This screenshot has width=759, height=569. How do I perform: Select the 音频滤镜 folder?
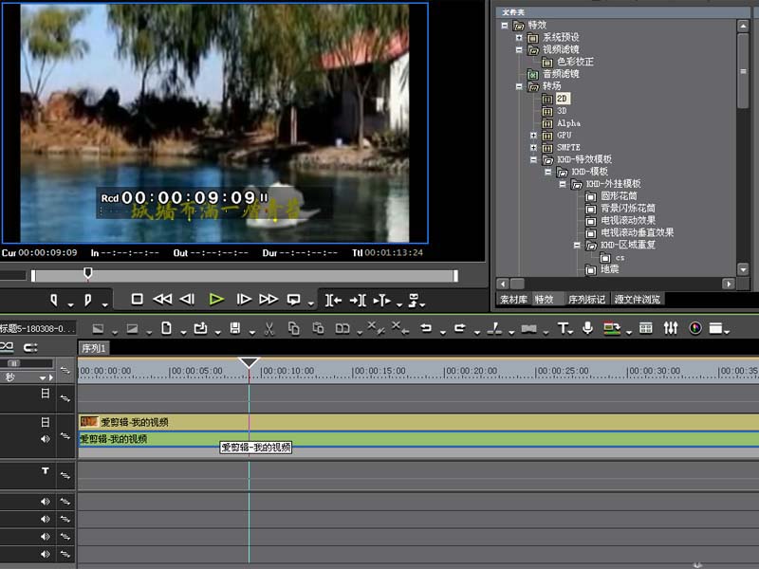click(561, 74)
